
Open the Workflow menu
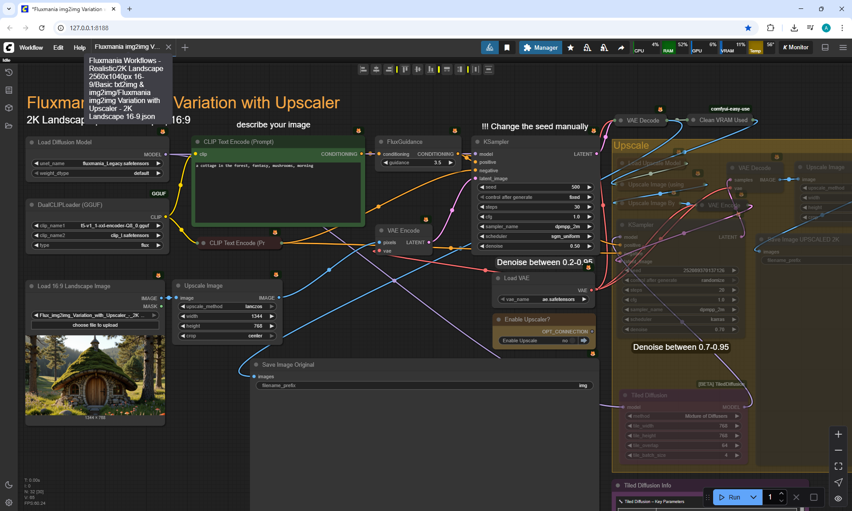tap(31, 48)
